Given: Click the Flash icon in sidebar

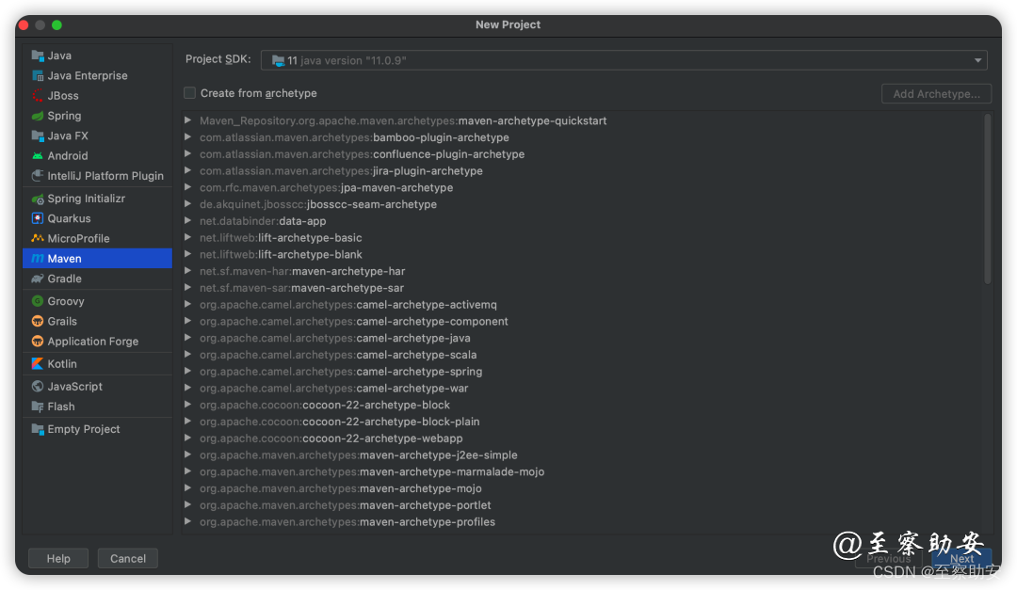Looking at the screenshot, I should [x=38, y=407].
